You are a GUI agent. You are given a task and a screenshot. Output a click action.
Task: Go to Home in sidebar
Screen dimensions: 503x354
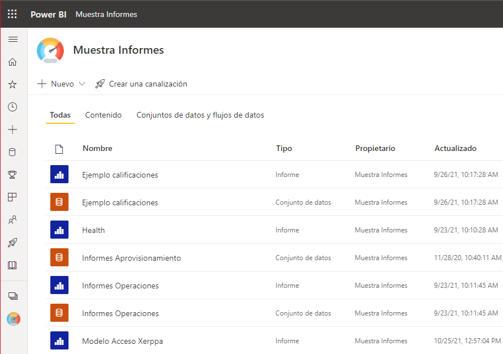12,62
